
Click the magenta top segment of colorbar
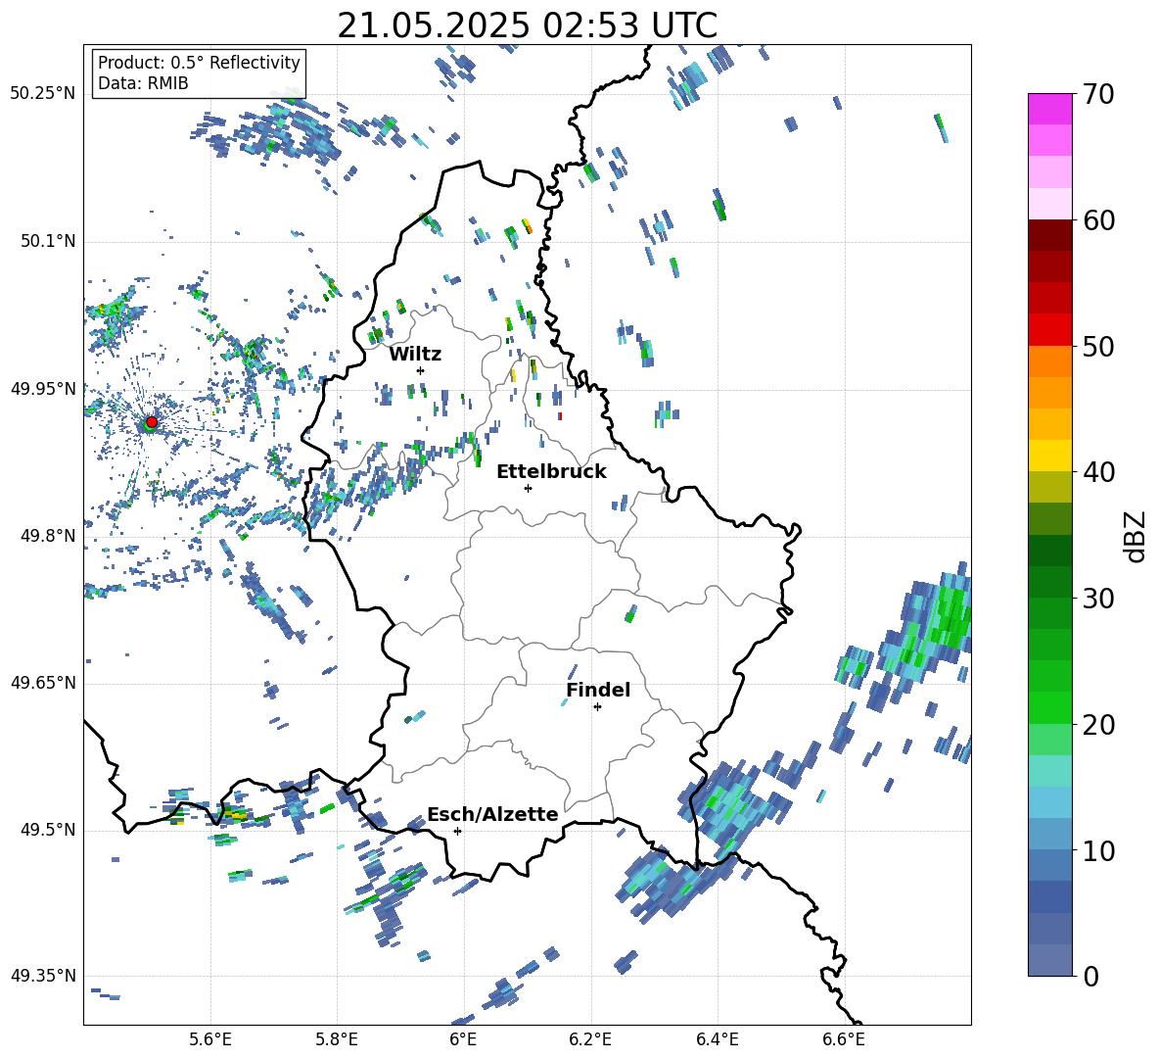[1049, 109]
